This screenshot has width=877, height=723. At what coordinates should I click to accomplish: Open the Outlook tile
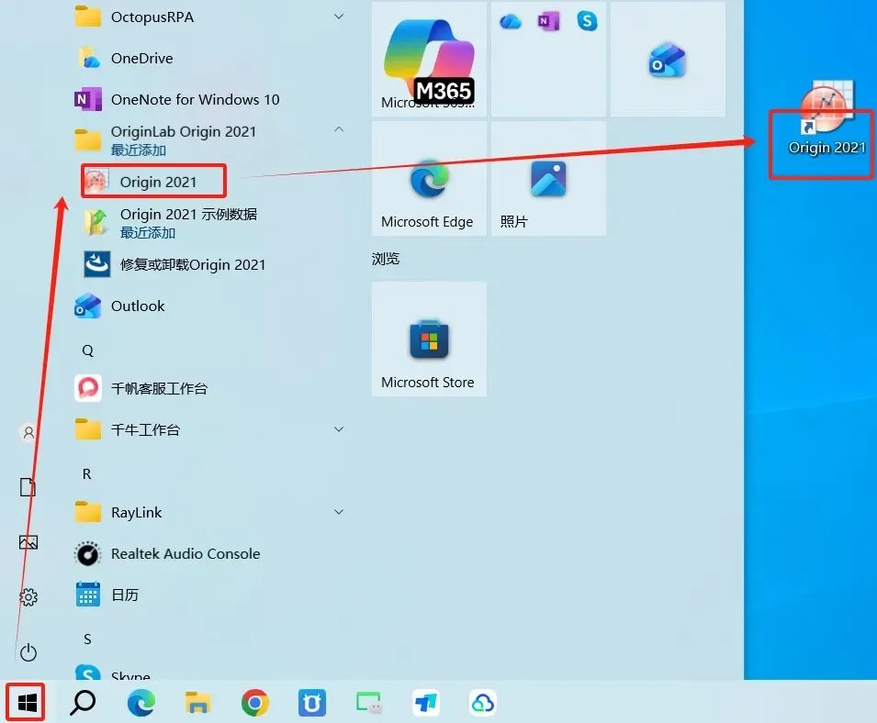click(x=668, y=60)
